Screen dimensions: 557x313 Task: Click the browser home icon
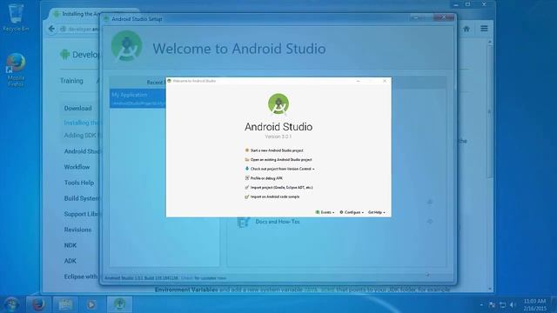tap(466, 29)
